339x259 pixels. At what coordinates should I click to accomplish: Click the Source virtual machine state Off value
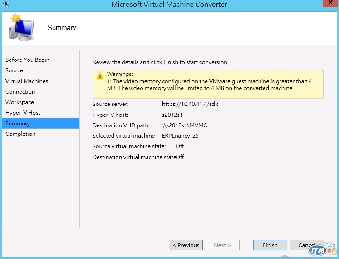(x=180, y=146)
